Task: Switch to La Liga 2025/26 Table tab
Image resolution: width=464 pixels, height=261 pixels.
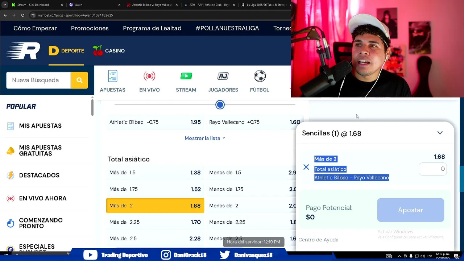Action: (265, 5)
